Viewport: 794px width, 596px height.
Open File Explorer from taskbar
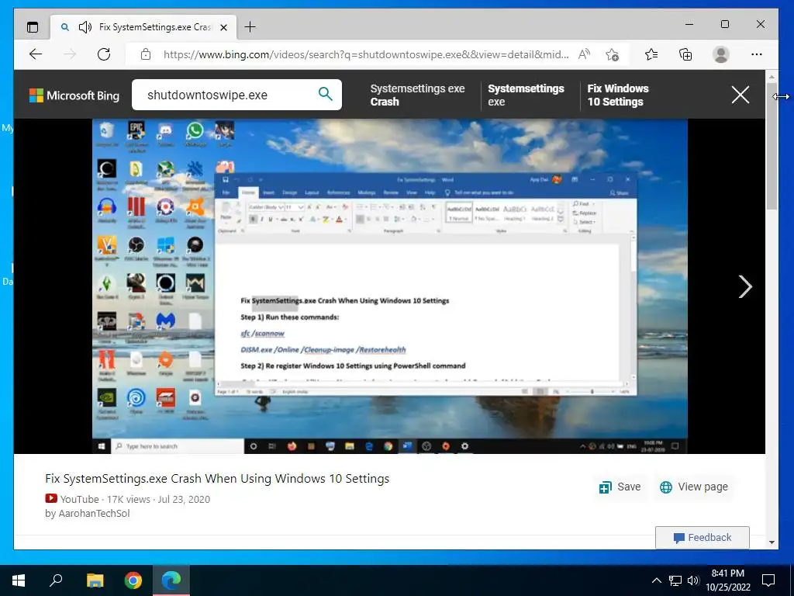[x=95, y=580]
